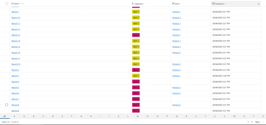Select the All filter tab
The image size is (266, 125).
coord(4,116)
